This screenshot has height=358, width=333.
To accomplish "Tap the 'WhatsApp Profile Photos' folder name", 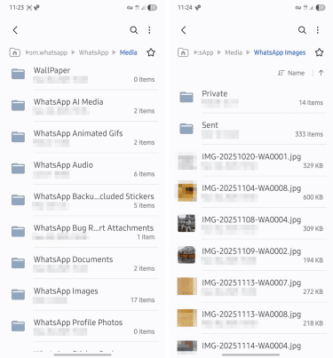I will point(78,322).
